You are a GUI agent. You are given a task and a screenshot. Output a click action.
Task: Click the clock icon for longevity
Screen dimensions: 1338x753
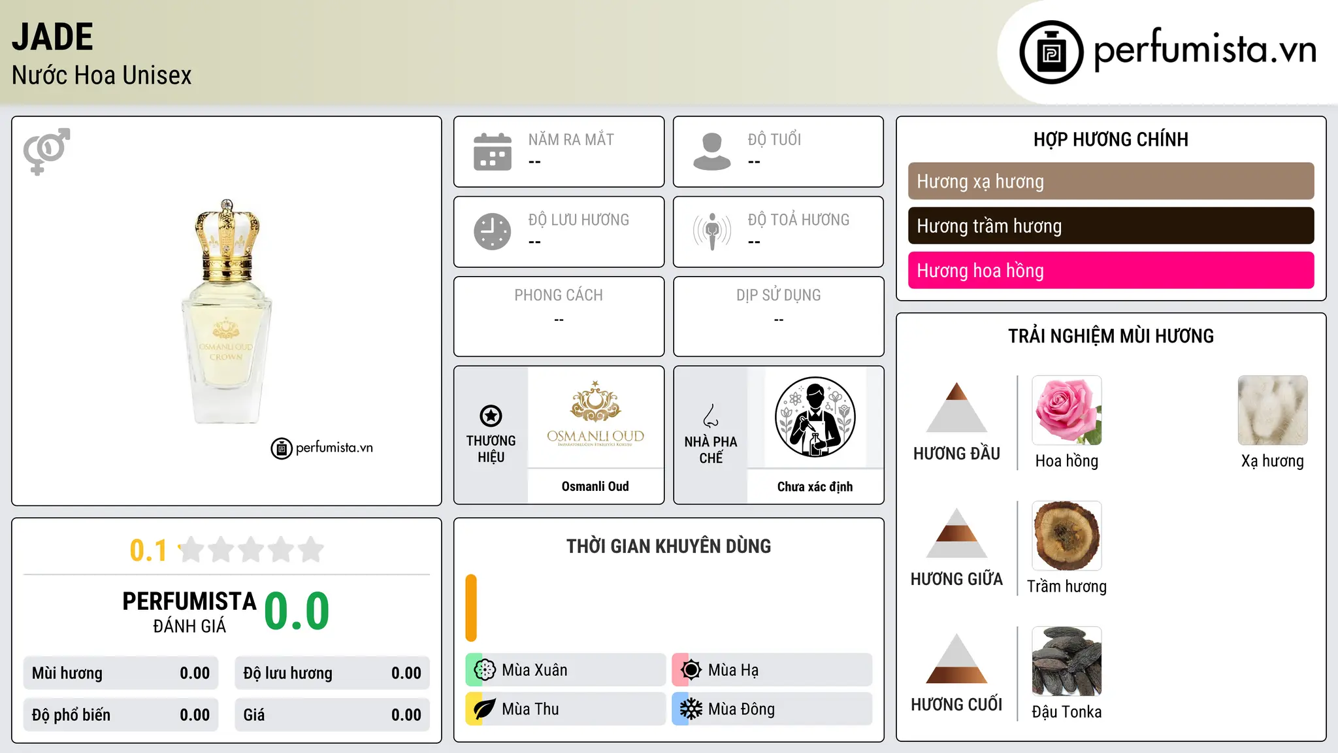(493, 231)
